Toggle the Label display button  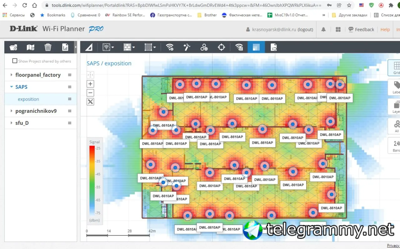click(x=395, y=87)
